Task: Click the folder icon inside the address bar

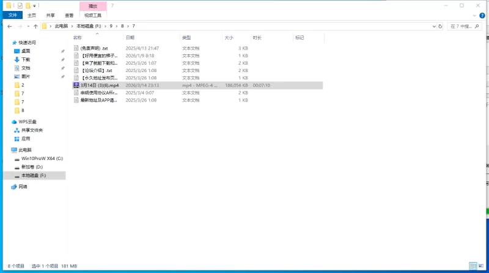Action: pos(44,26)
